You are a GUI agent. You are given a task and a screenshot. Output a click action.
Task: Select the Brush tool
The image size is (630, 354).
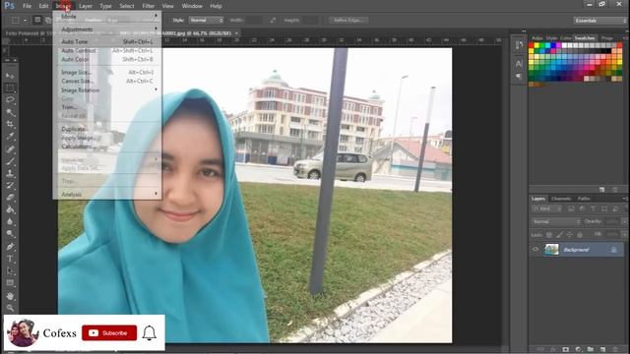[10, 161]
